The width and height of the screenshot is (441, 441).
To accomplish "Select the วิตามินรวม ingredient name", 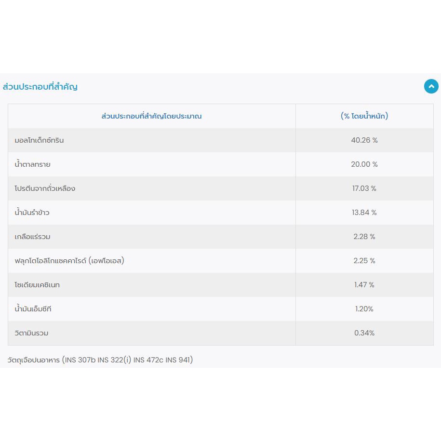I will point(31,333).
